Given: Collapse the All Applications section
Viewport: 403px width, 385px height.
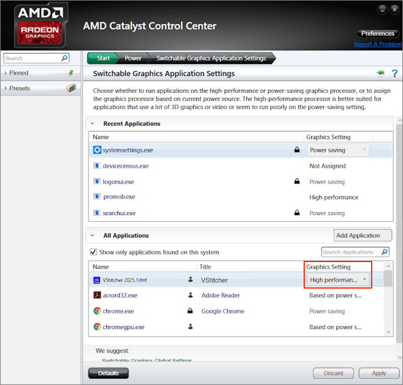Looking at the screenshot, I should [x=92, y=236].
